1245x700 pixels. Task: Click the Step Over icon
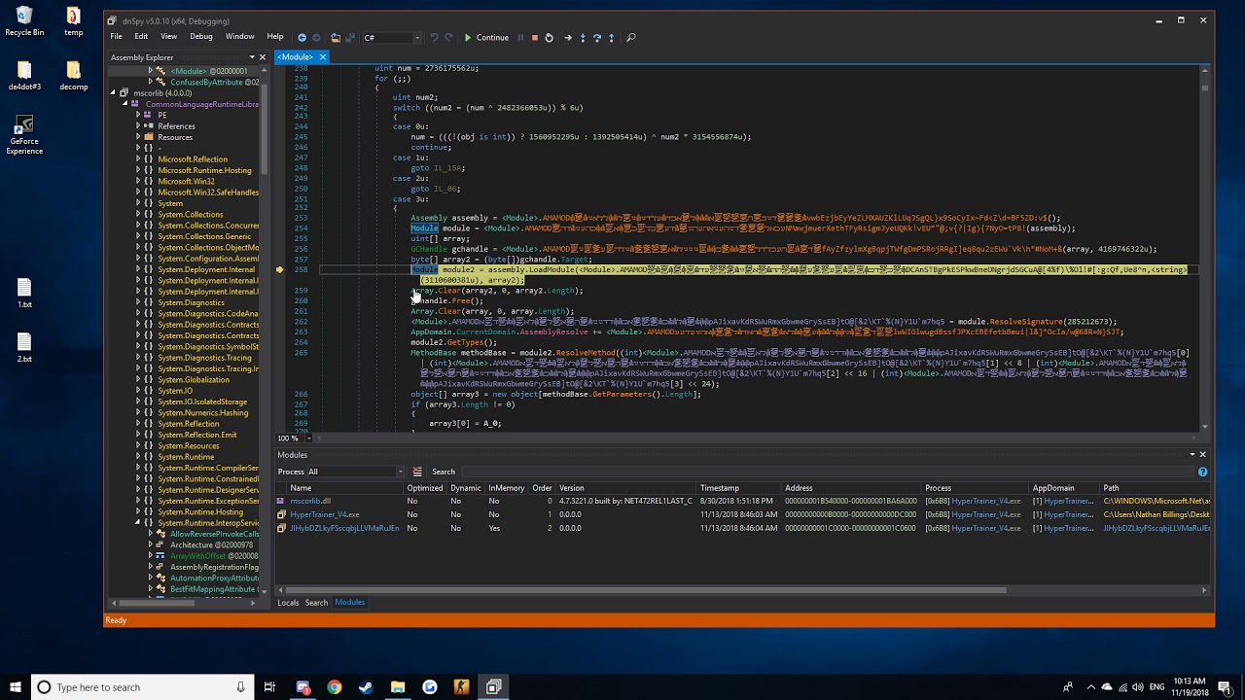[597, 37]
